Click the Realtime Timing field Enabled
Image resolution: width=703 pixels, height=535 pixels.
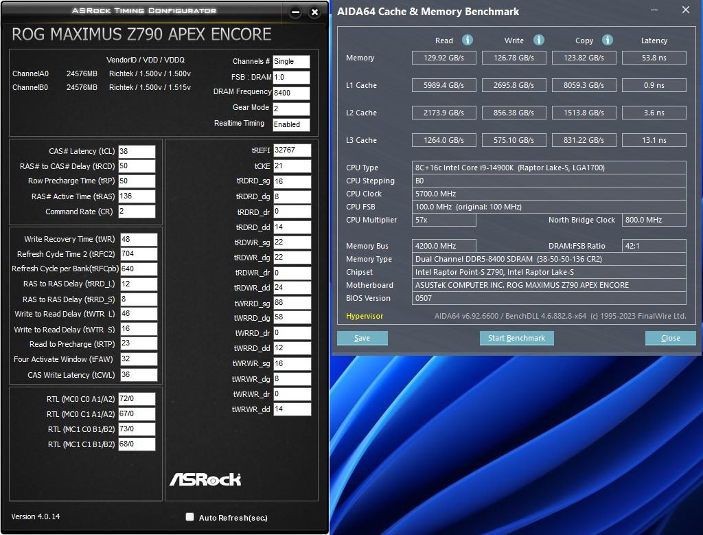point(291,124)
